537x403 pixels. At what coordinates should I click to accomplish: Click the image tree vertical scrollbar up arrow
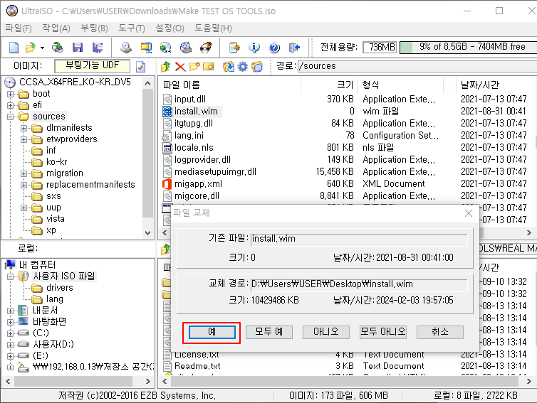click(148, 83)
